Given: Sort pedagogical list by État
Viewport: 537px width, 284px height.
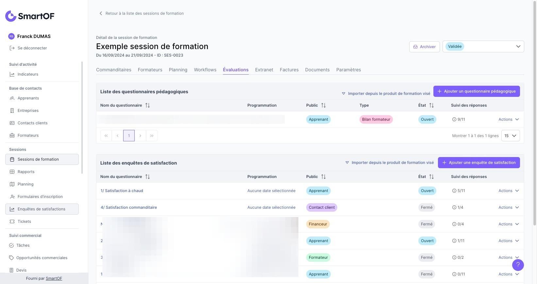Looking at the screenshot, I should 431,105.
